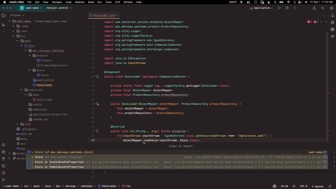Open the Build menu
The width and height of the screenshot is (336, 189).
click(91, 2)
